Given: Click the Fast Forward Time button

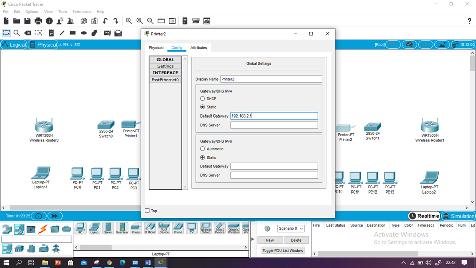Looking at the screenshot, I should 55,216.
